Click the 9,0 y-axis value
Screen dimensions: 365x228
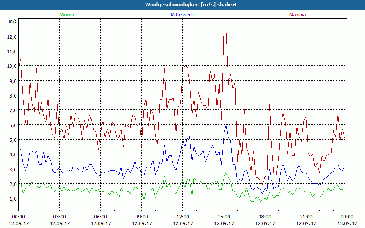point(13,81)
